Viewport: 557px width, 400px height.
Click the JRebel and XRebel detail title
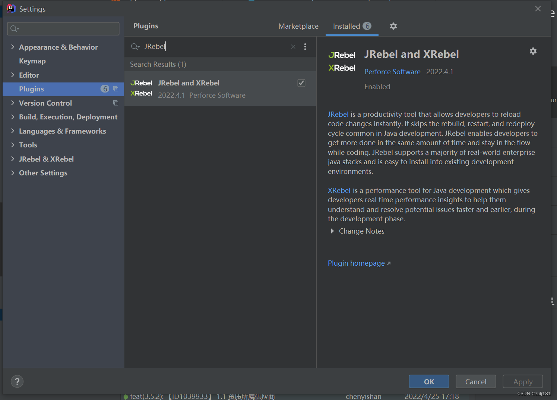(x=412, y=54)
